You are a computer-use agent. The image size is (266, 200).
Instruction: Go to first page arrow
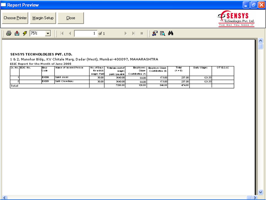[62, 33]
